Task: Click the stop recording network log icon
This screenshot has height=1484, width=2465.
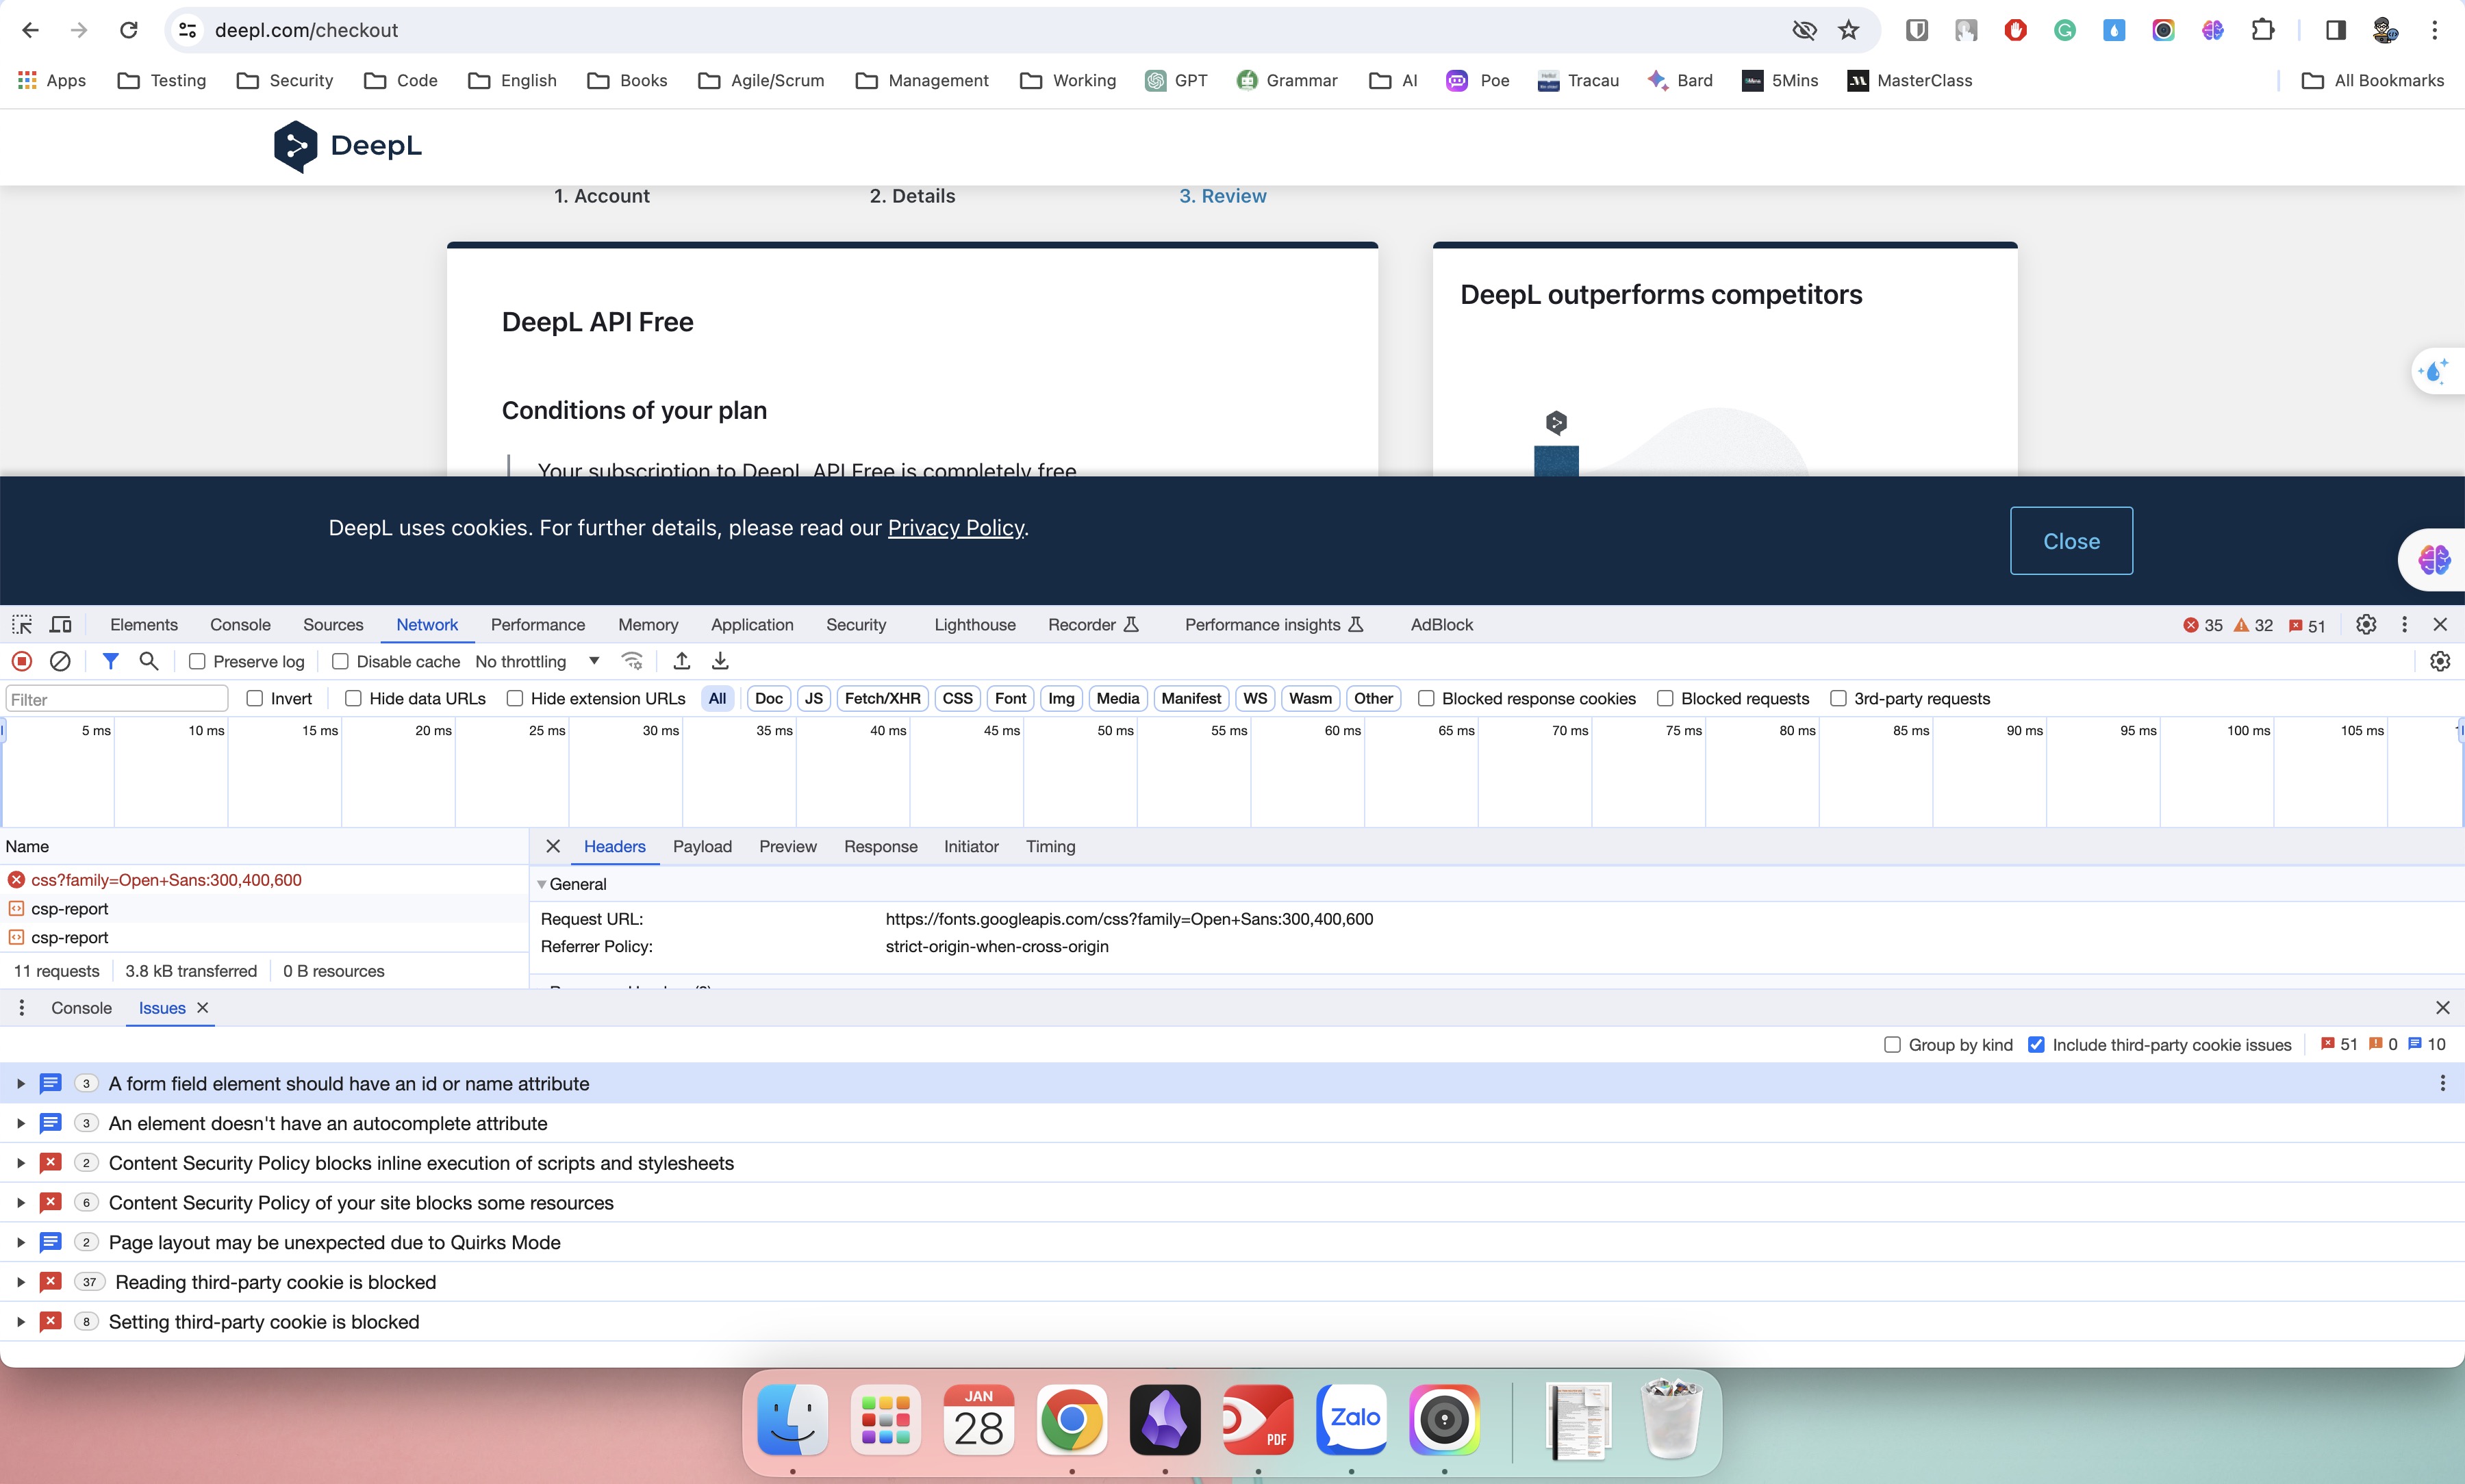Action: click(22, 661)
